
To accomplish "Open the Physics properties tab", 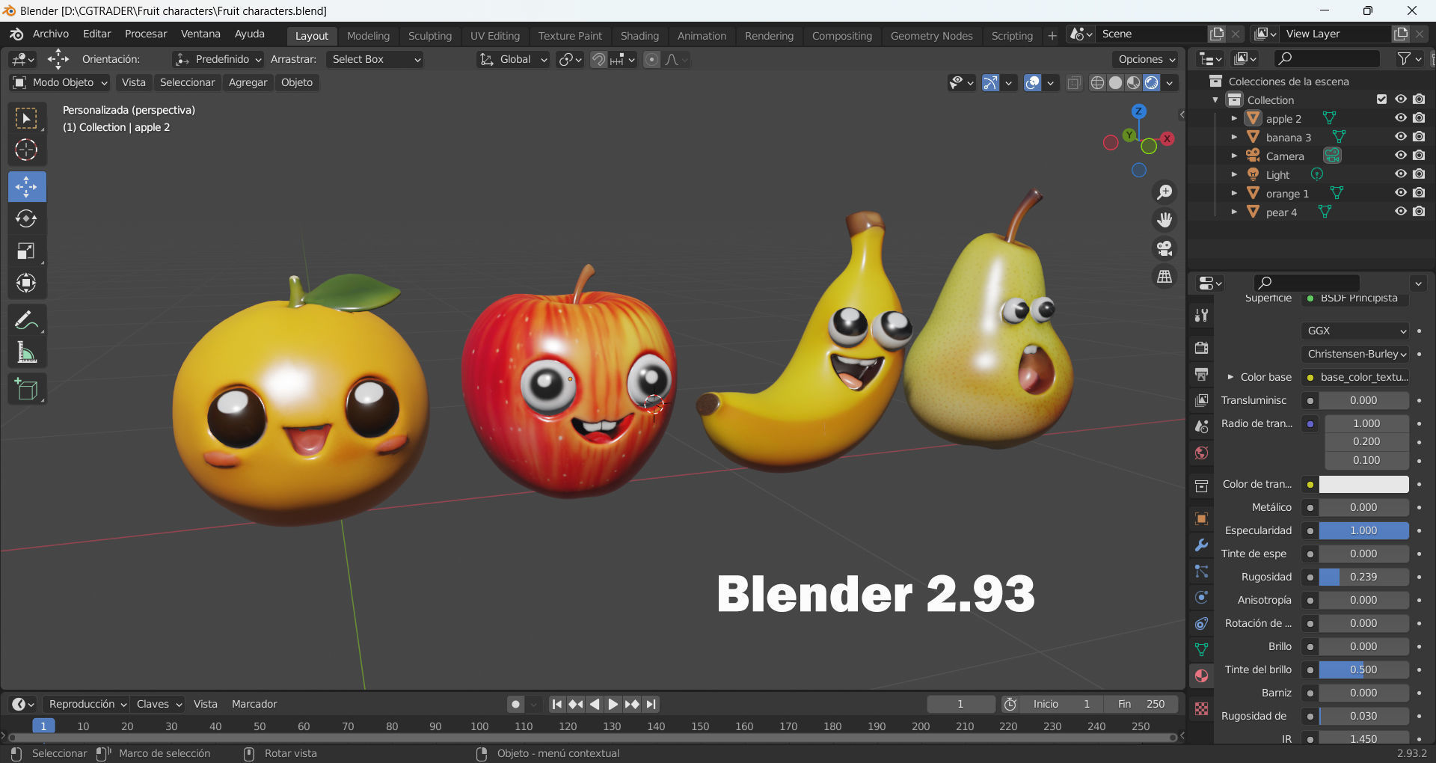I will click(x=1201, y=598).
